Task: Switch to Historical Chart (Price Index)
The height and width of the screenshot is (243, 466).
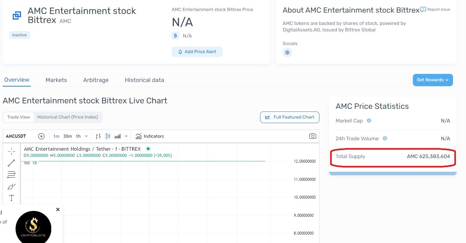Action: coord(67,117)
